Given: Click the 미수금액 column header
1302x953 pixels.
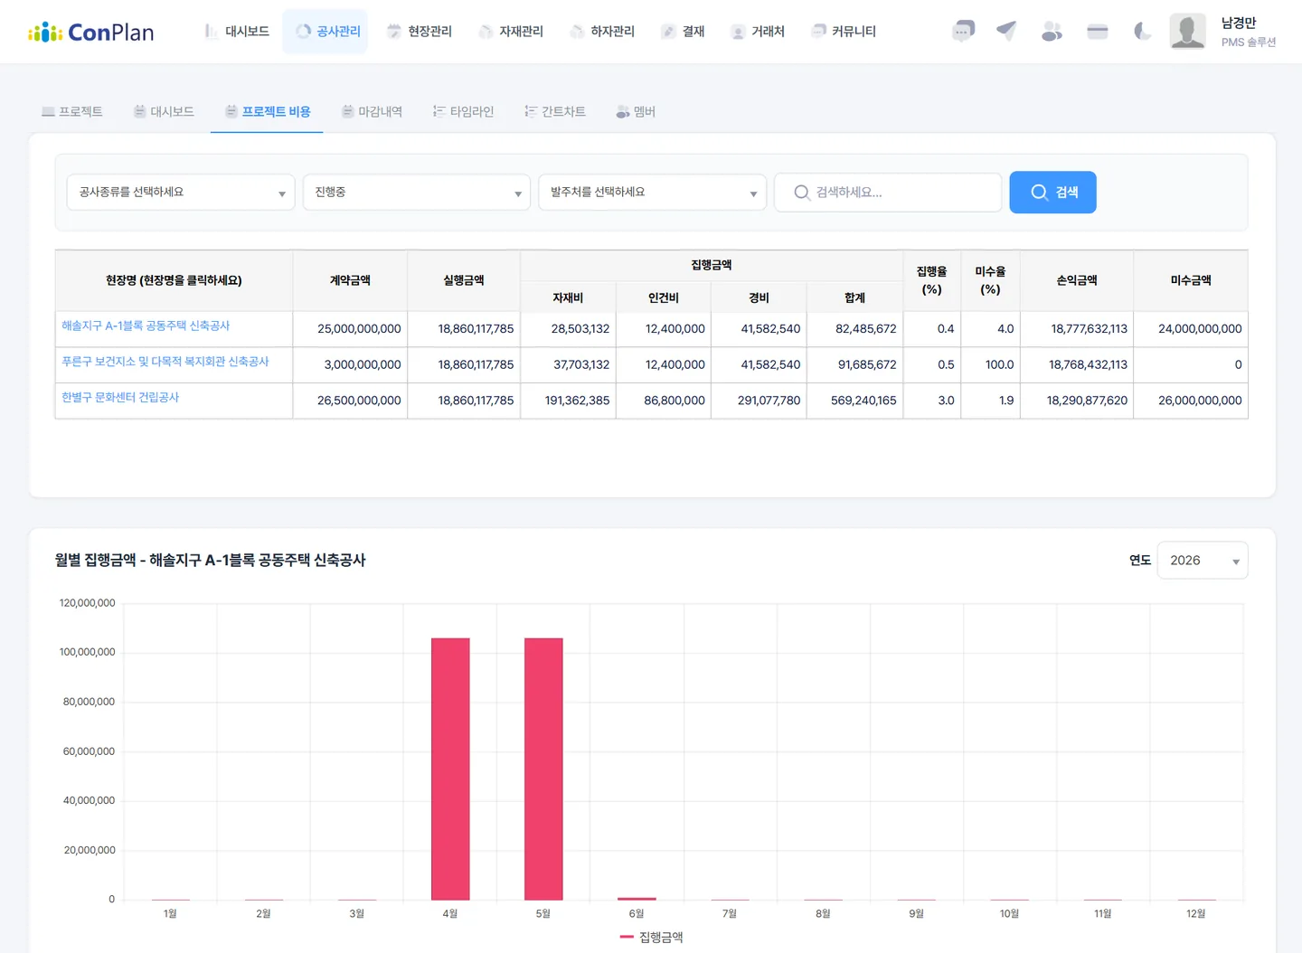Looking at the screenshot, I should [1191, 281].
